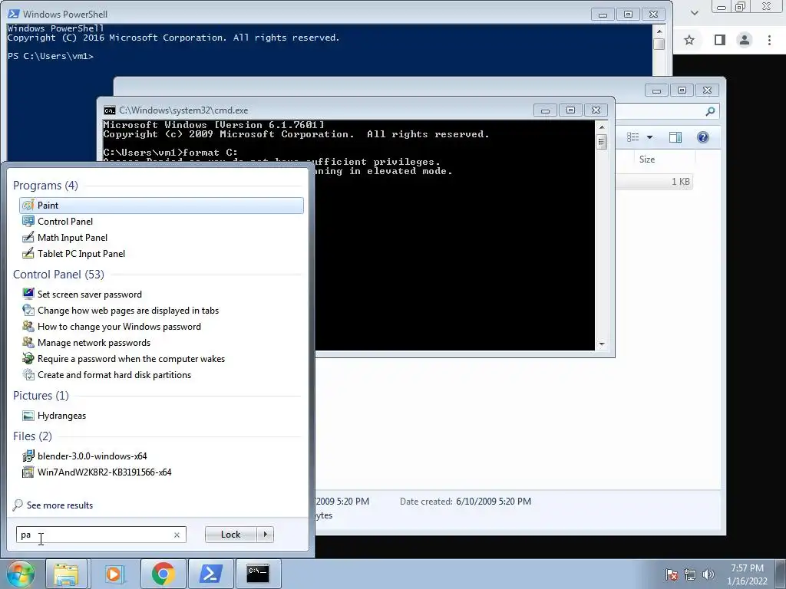Toggle the Chrome side panel
786x589 pixels.
[720, 40]
